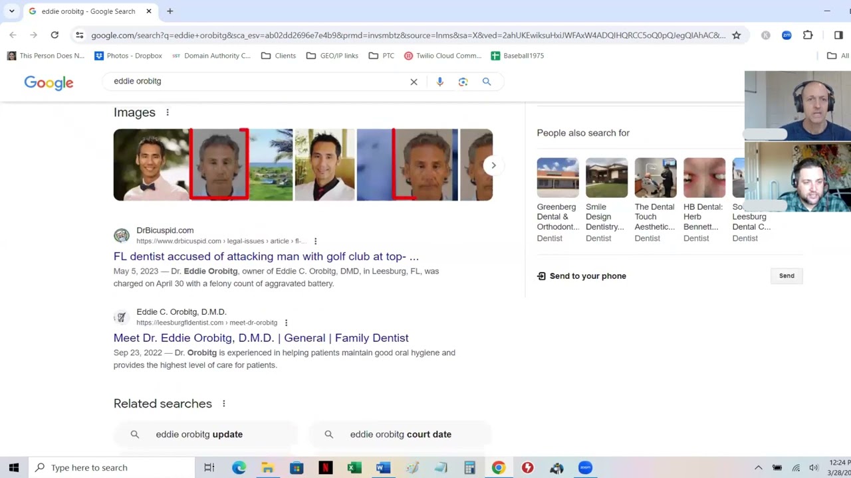Open the Zoom extension icon in Chrome toolbar
The image size is (851, 478).
787,35
